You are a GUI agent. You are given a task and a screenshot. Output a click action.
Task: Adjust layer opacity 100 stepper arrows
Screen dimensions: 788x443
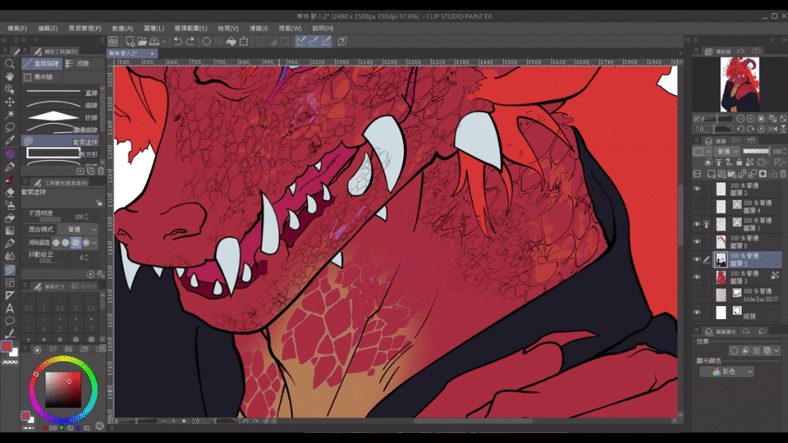pos(785,151)
